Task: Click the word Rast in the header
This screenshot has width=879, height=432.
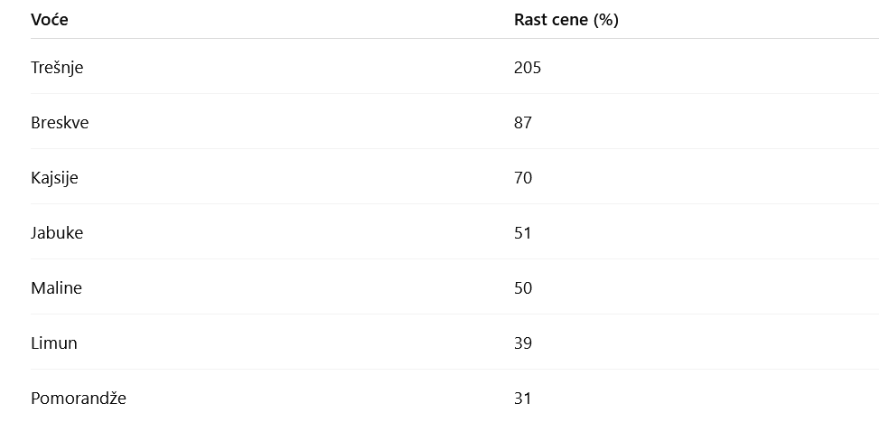Action: [x=531, y=20]
